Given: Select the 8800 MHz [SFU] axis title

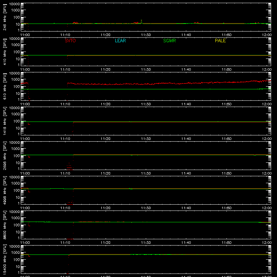Looking at the screenshot, I should click(x=5, y=225).
